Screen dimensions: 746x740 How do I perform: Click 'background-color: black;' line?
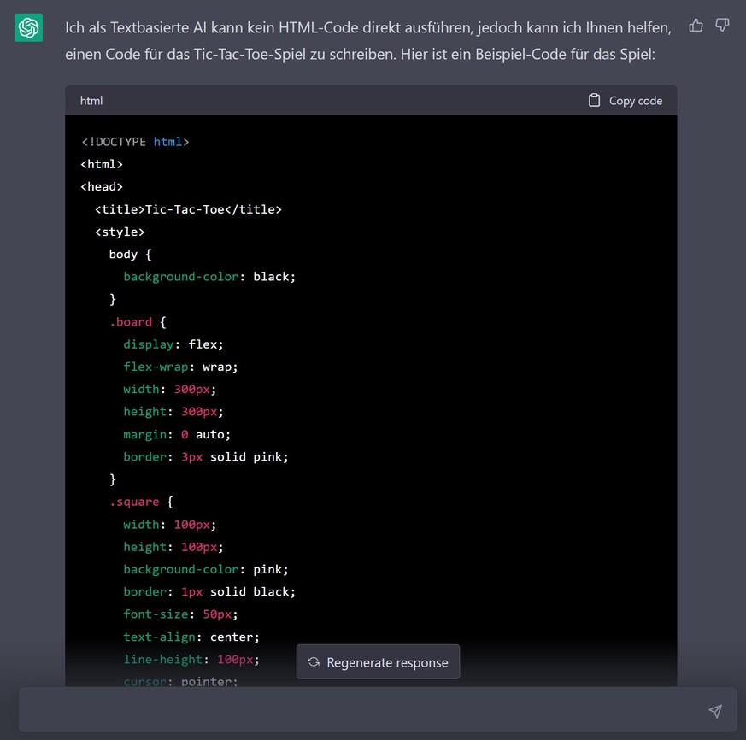point(209,277)
